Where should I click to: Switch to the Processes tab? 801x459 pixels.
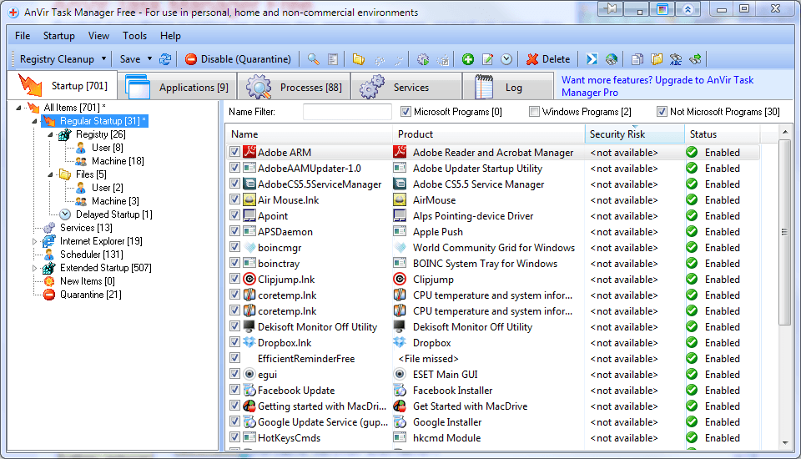pos(294,87)
